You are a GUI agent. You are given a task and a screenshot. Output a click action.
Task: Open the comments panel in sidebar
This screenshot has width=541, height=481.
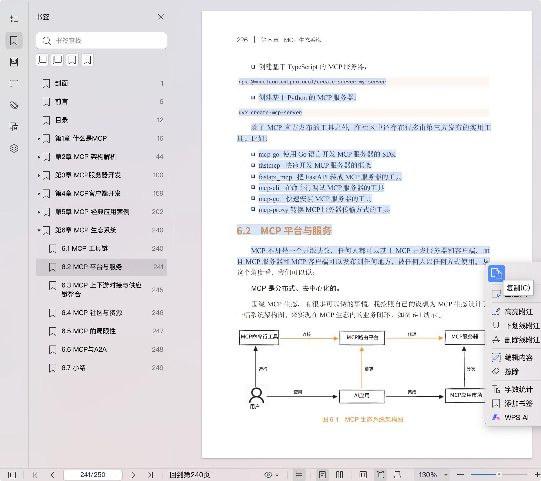14,84
